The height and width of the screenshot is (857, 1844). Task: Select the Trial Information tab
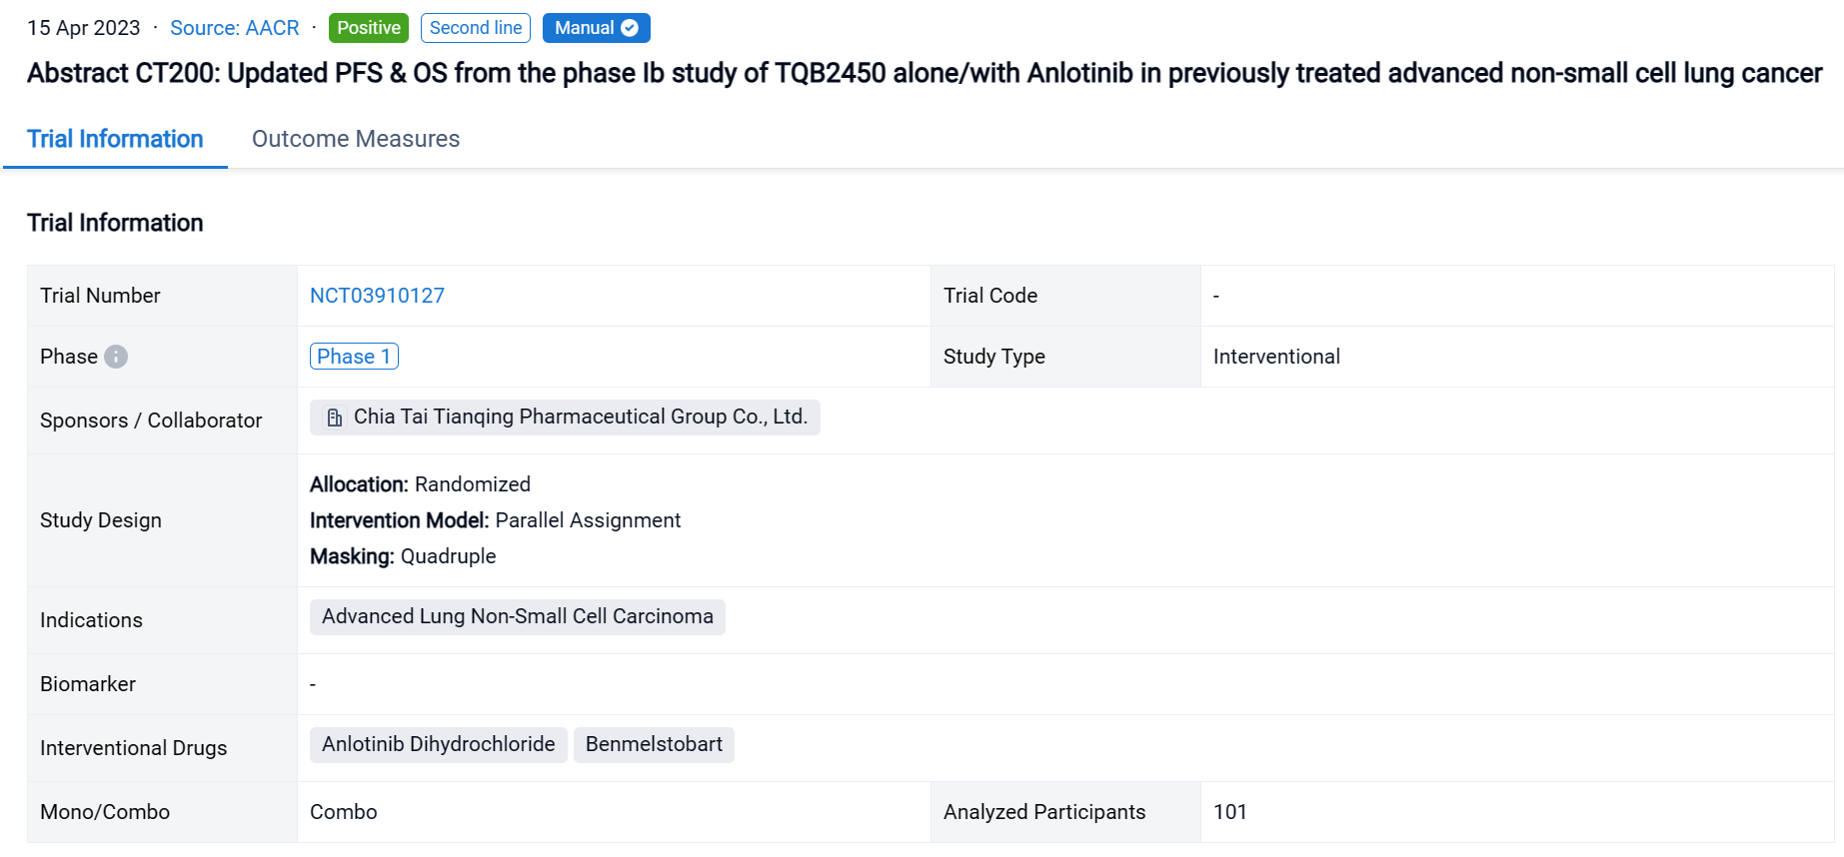click(115, 139)
